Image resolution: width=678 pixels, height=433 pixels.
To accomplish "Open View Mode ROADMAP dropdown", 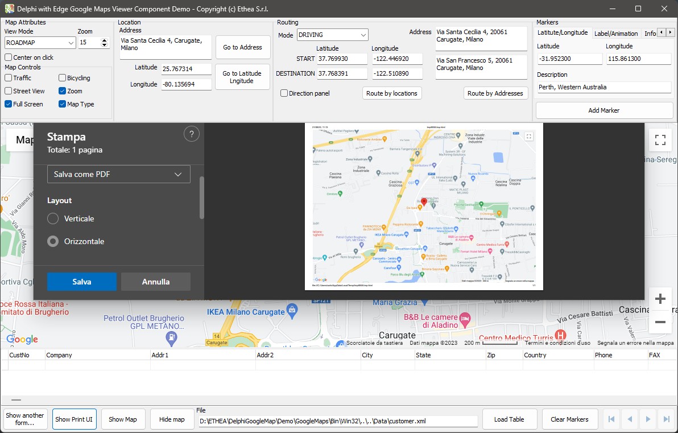I will [x=40, y=43].
